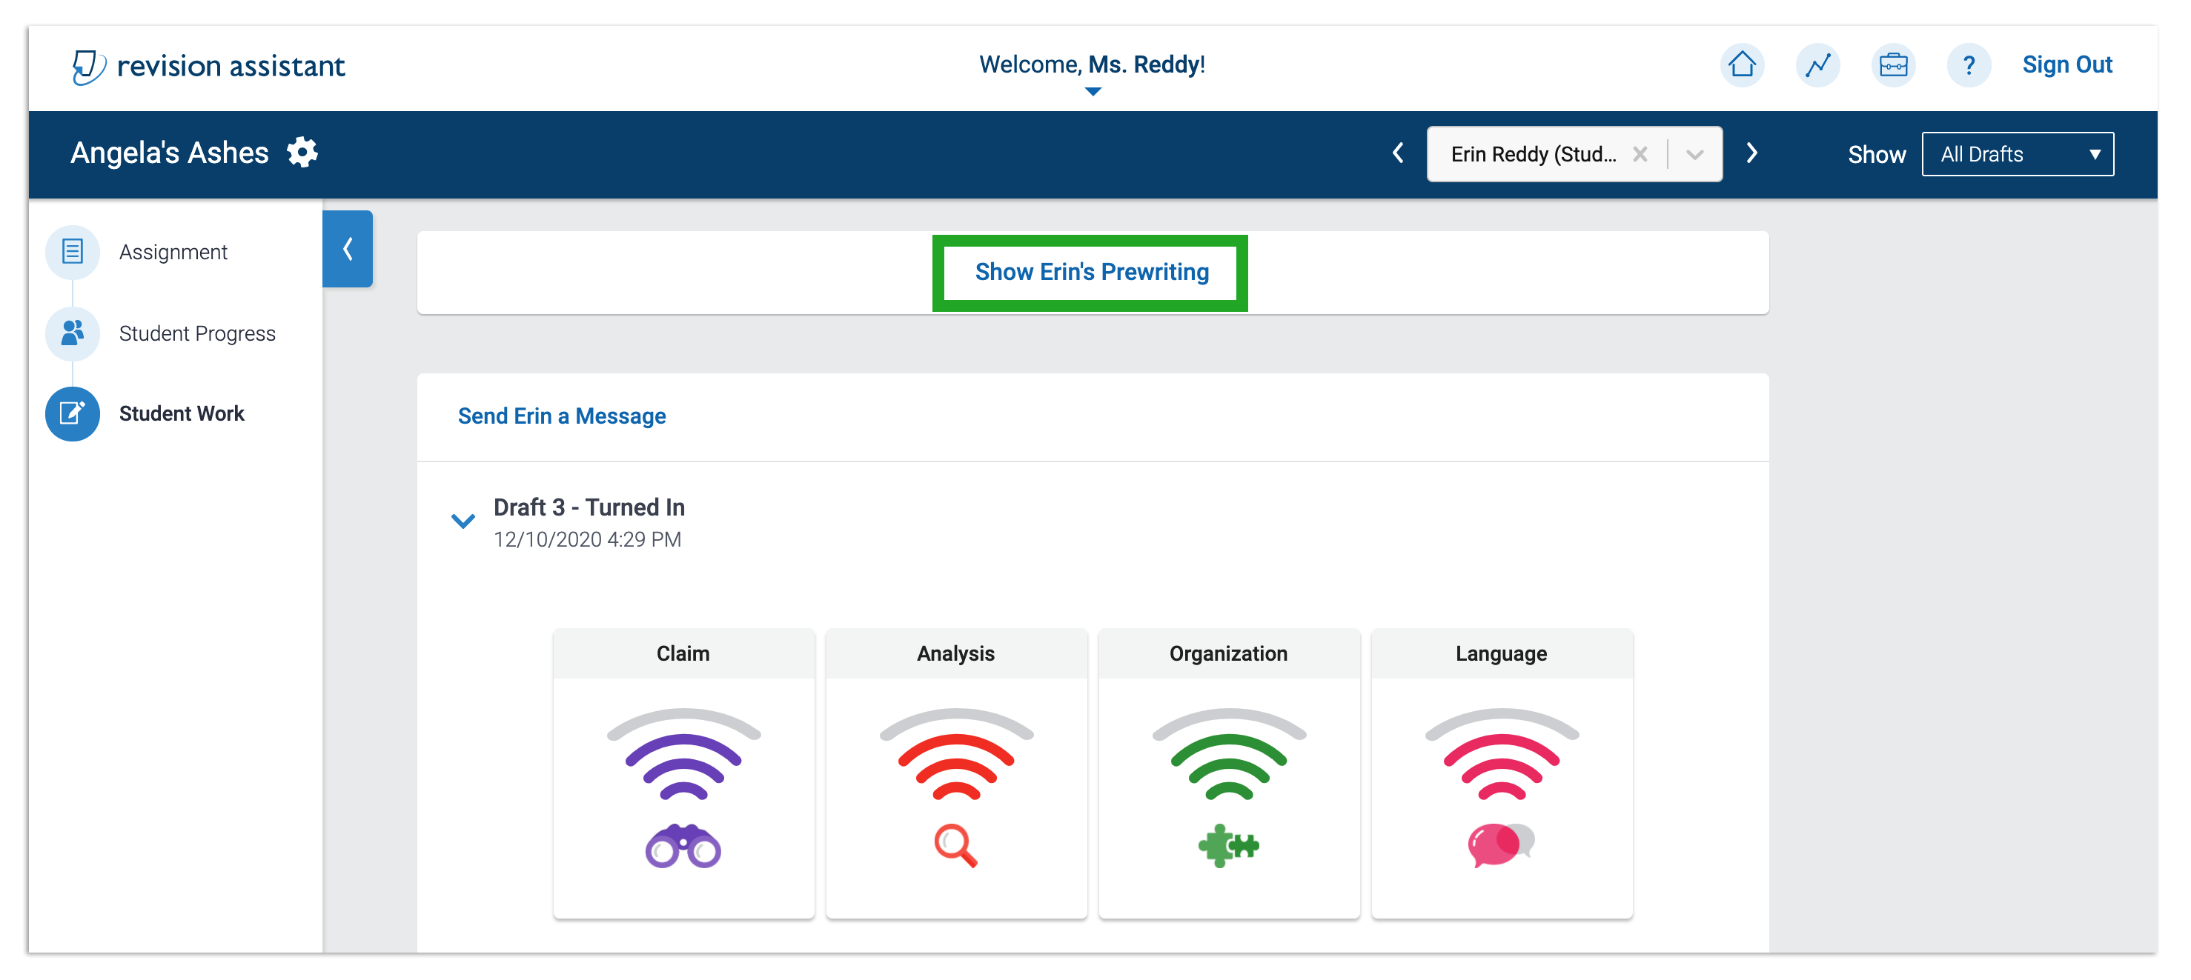Click Show Erin's Prewriting

pos(1091,272)
